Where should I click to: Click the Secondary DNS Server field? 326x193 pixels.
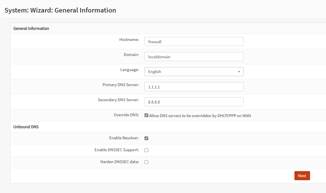click(194, 102)
